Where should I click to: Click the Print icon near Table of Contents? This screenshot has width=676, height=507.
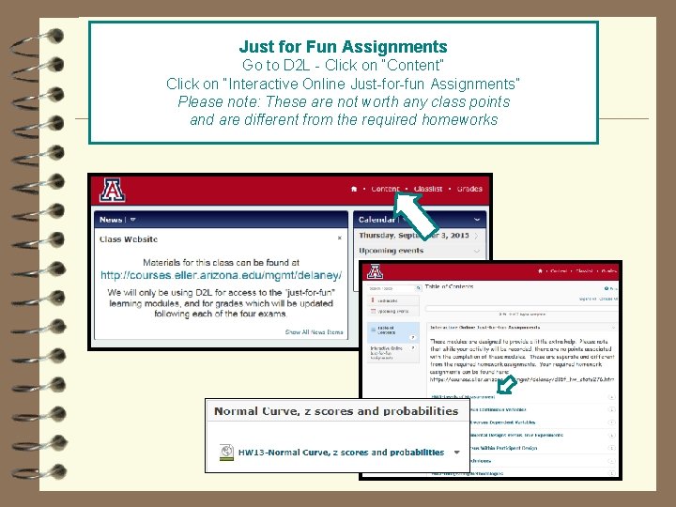[x=607, y=288]
